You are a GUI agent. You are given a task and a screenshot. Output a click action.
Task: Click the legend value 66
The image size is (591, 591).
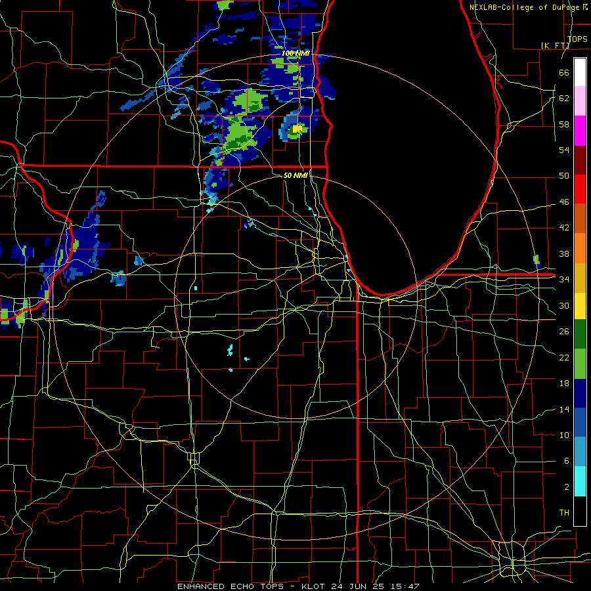(564, 72)
